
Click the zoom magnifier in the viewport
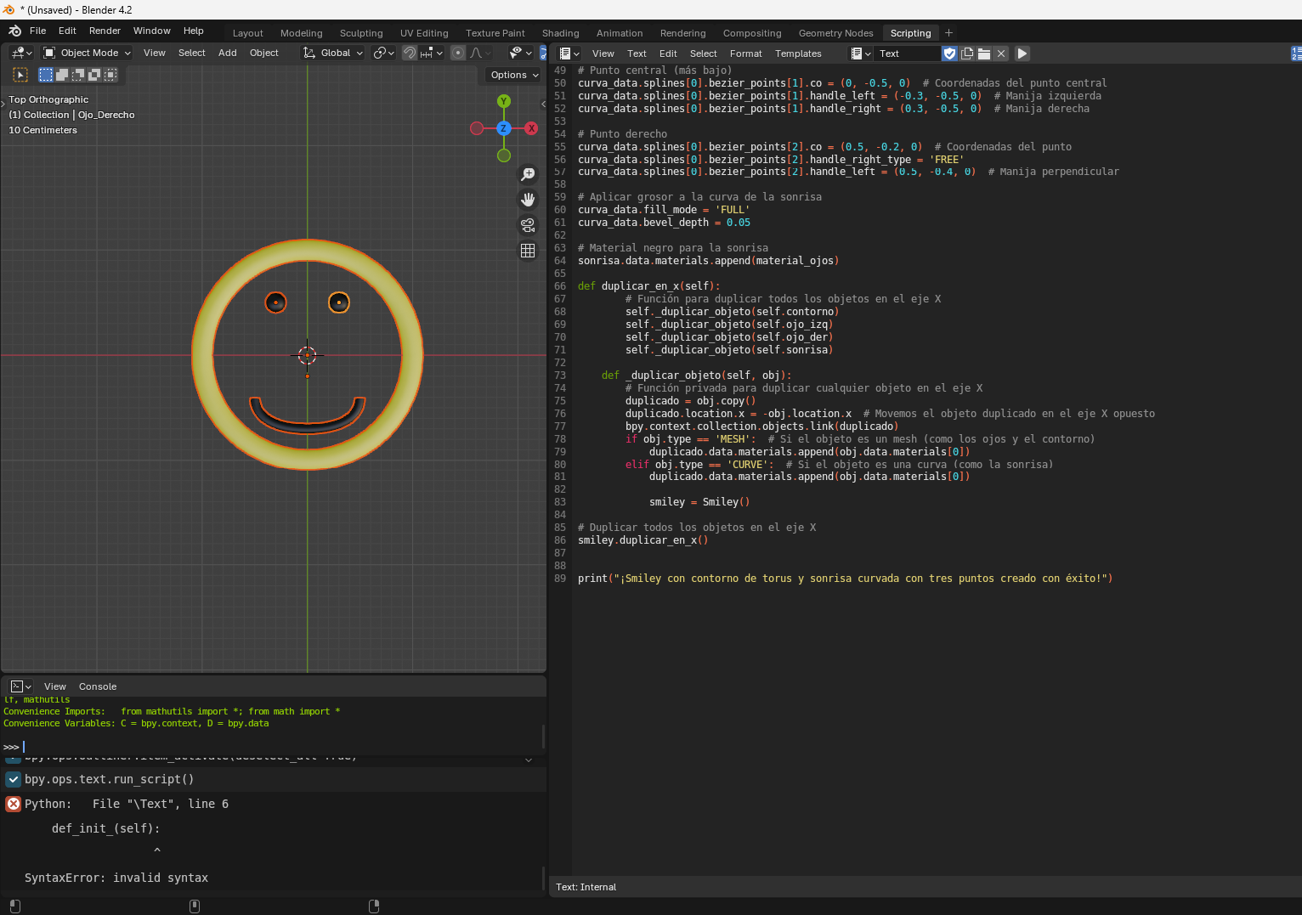tap(528, 174)
